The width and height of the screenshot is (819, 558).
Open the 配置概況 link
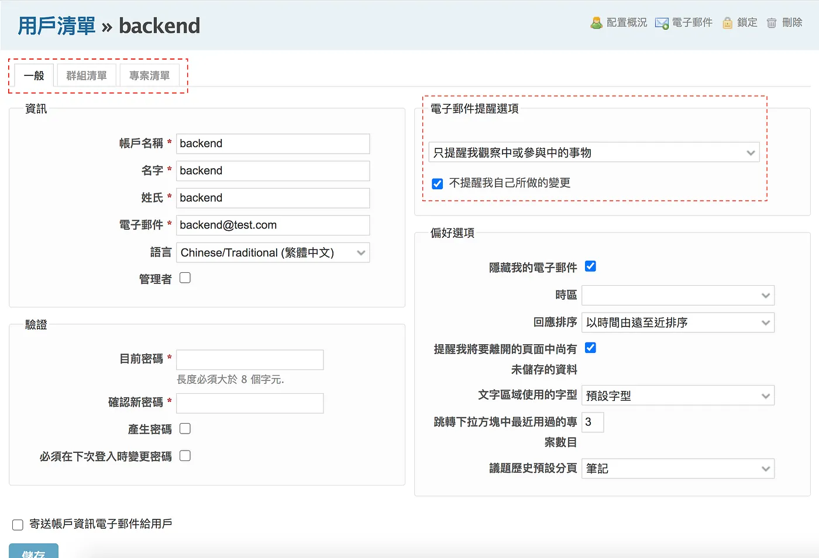click(x=627, y=22)
